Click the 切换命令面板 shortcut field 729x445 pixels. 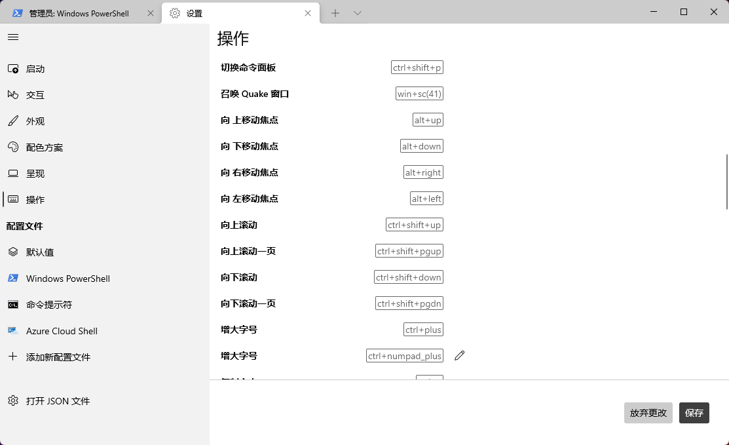click(x=417, y=67)
